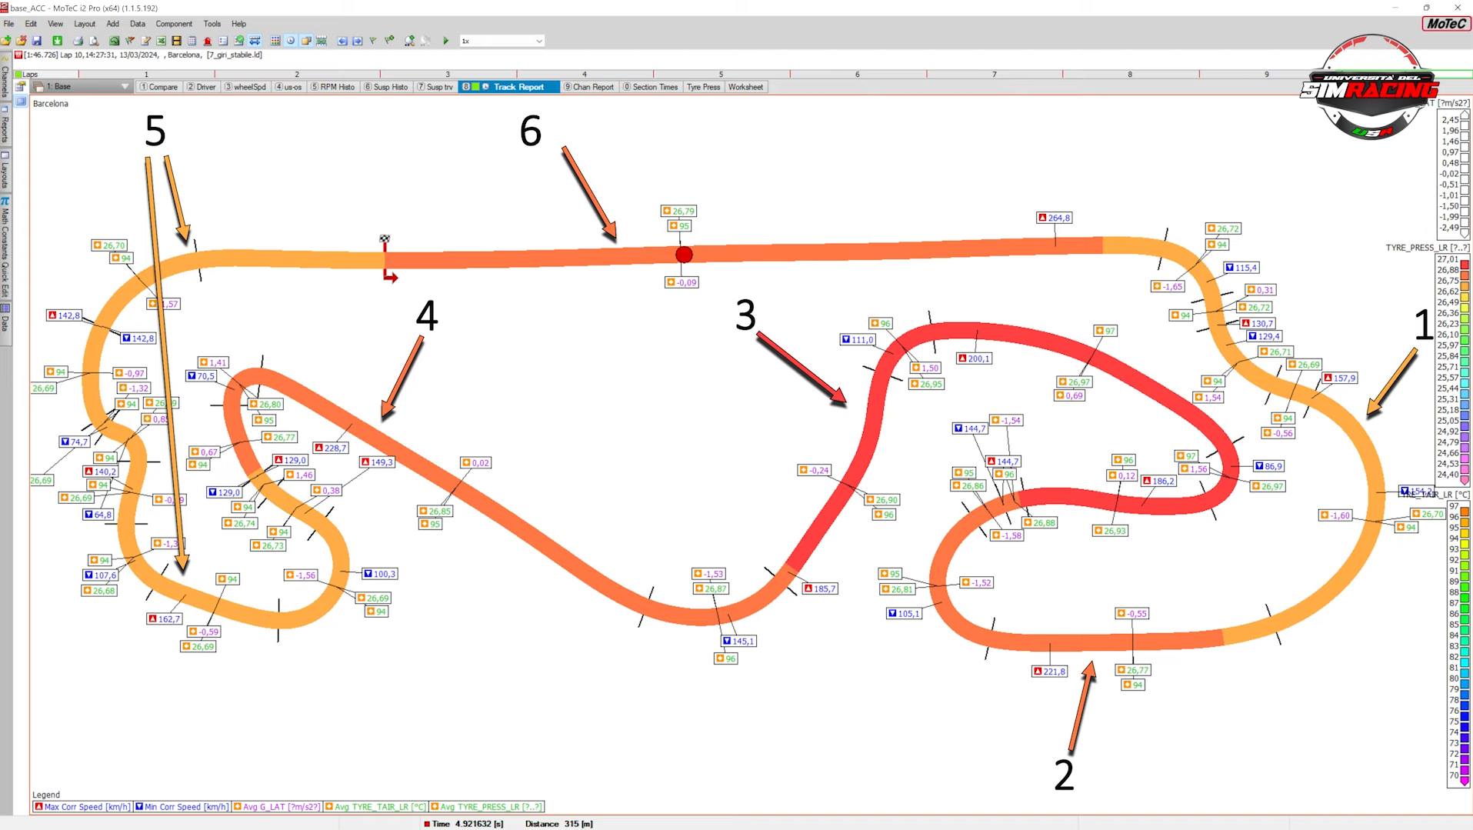This screenshot has height=830, width=1473.
Task: Click the Save icon in the toolbar
Action: click(36, 41)
